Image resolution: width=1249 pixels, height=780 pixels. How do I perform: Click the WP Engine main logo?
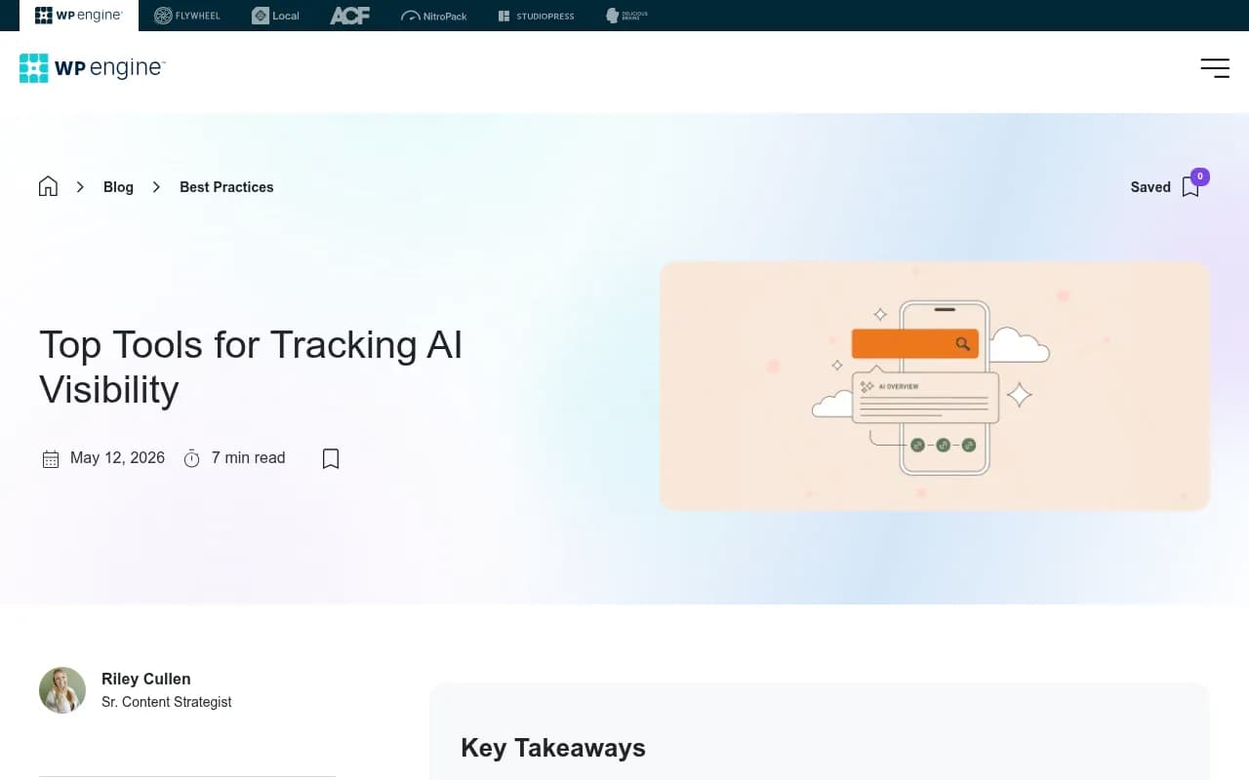point(93,67)
